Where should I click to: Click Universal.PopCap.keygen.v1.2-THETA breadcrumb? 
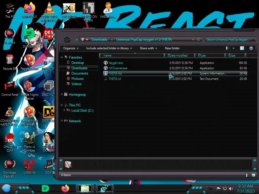pos(144,40)
